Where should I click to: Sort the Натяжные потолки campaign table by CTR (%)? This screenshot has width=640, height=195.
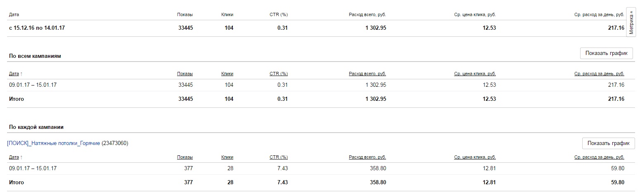click(279, 157)
